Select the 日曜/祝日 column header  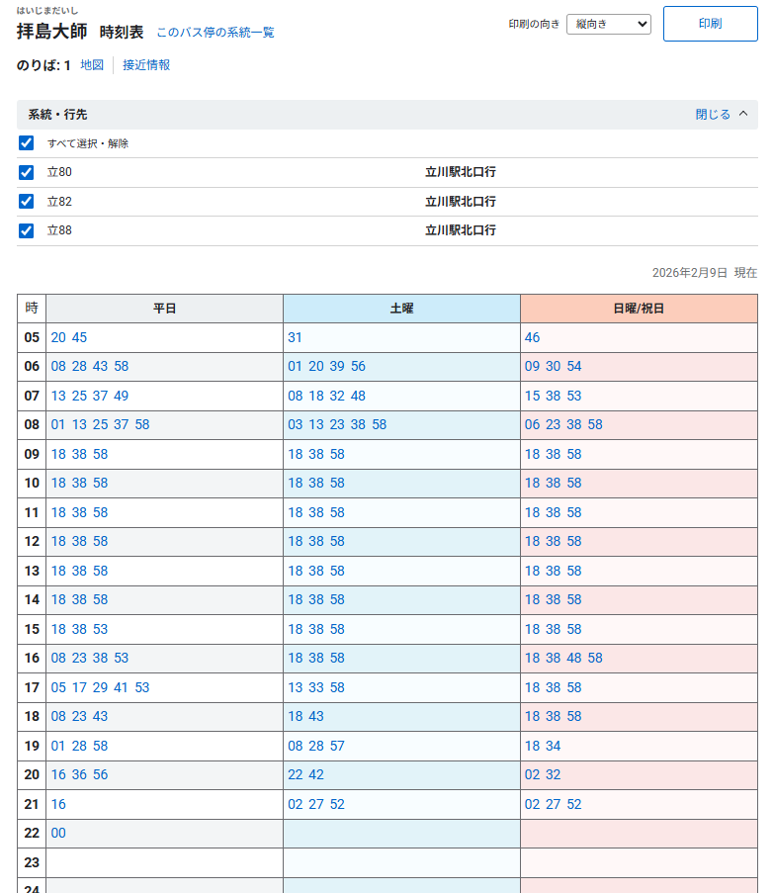tap(639, 309)
